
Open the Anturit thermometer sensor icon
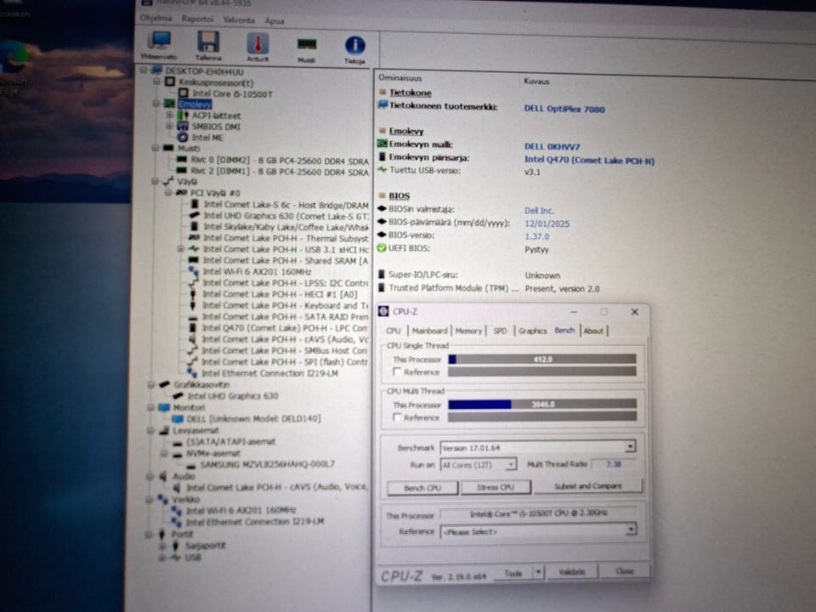(258, 43)
